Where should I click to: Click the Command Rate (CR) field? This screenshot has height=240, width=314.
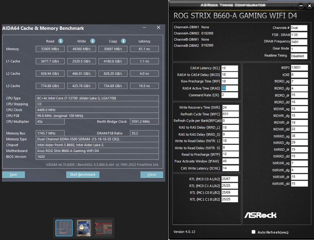click(230, 95)
